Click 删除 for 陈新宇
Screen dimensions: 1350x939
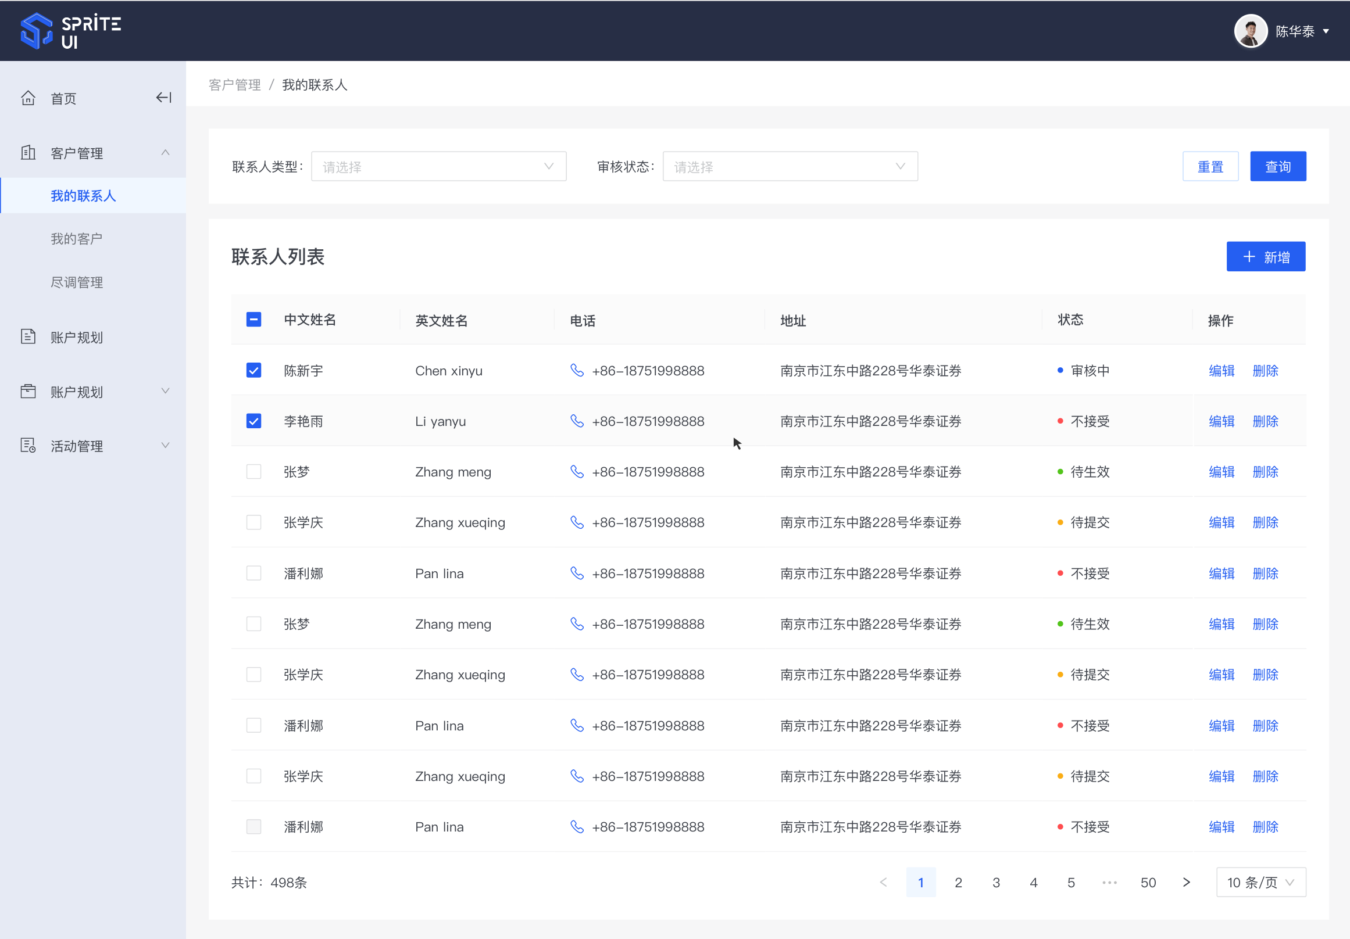coord(1265,370)
